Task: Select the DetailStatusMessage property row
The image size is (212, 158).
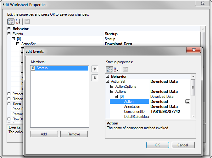Action: (x=150, y=117)
